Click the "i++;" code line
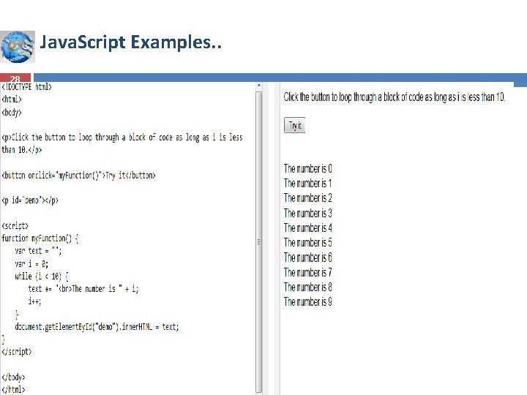This screenshot has height=395, width=527. coord(34,301)
